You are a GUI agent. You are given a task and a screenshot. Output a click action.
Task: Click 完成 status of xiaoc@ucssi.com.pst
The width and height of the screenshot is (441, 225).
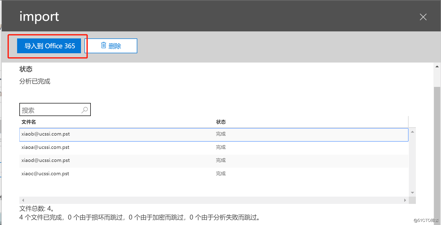click(x=221, y=174)
